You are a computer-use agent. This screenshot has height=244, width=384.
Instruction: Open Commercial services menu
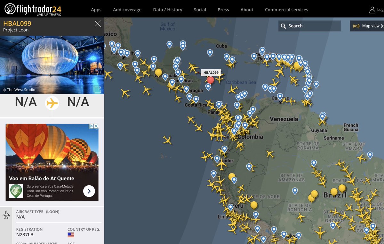click(x=286, y=10)
